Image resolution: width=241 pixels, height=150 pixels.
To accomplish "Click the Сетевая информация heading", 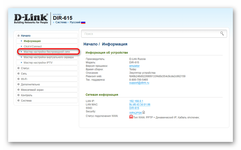I will 102,95.
